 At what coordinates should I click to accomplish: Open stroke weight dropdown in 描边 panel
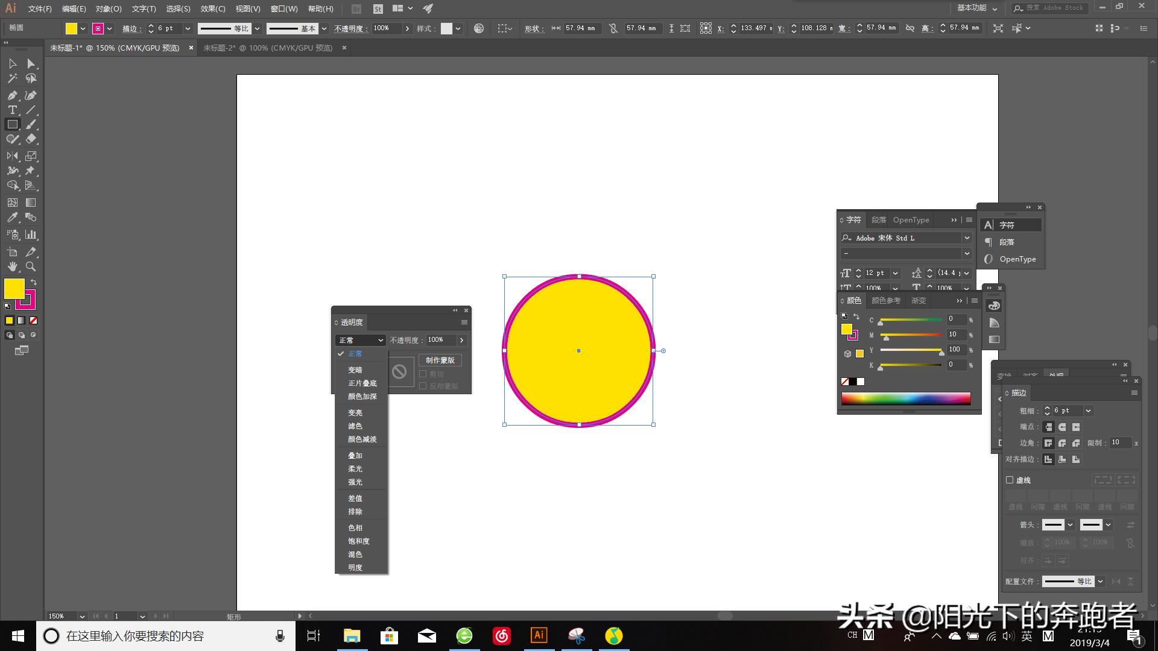1088,410
